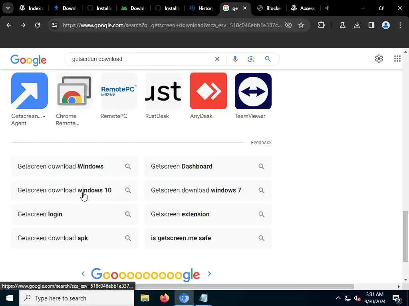Viewport: 409px width, 306px height.
Task: Open the Chrome Remote Desktop tile
Action: 74,99
